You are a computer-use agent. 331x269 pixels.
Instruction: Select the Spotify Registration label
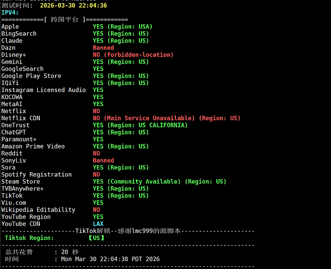(x=37, y=174)
